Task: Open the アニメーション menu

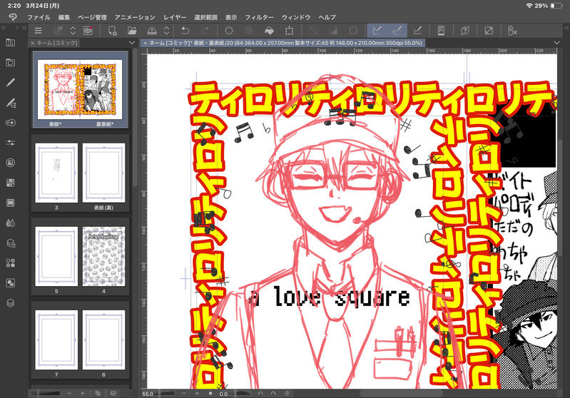Action: [x=135, y=17]
